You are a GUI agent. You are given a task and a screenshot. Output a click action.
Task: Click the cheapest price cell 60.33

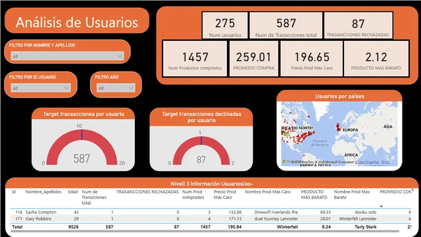pos(326,212)
